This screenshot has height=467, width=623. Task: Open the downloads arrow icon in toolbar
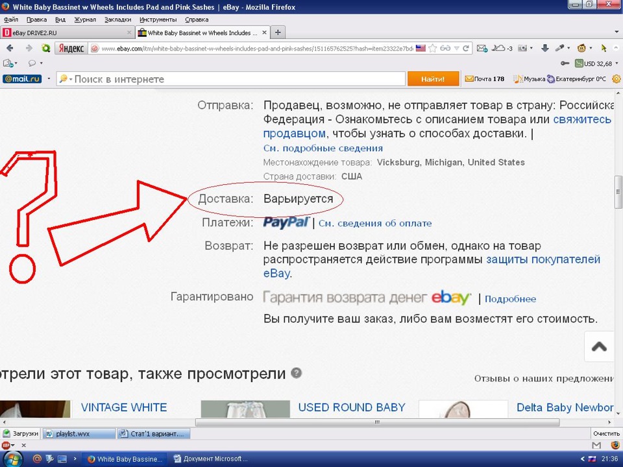[x=544, y=48]
